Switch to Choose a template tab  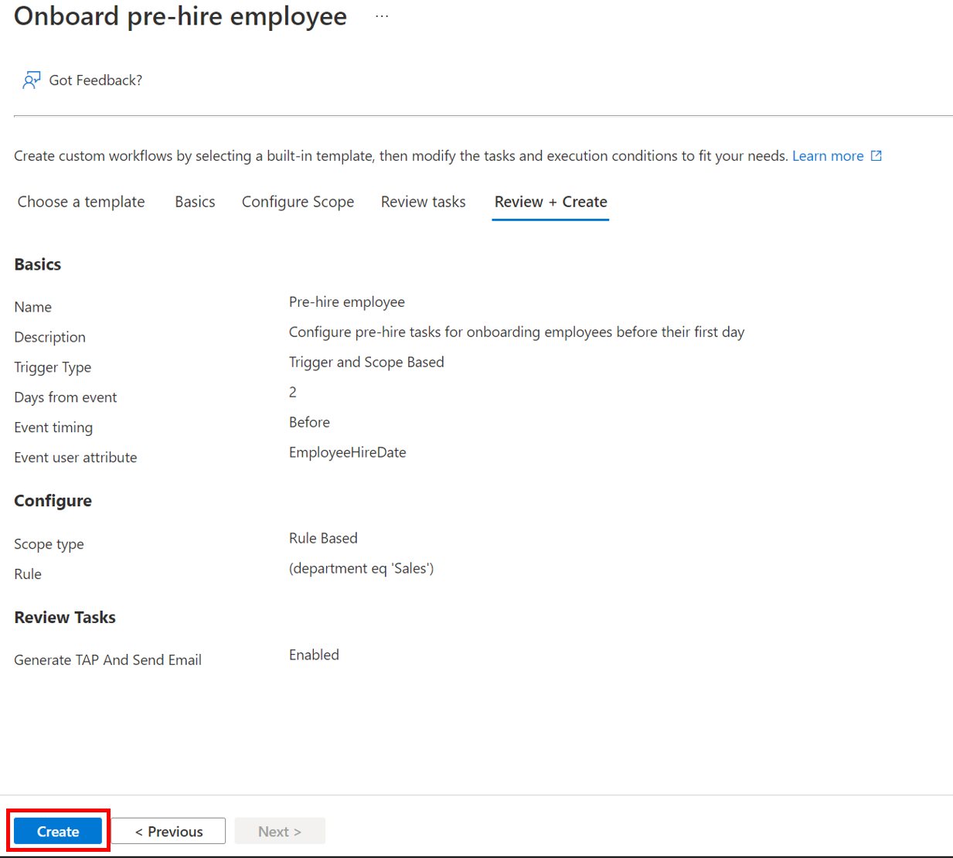coord(81,202)
